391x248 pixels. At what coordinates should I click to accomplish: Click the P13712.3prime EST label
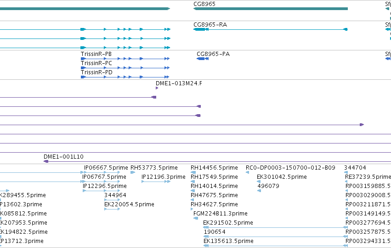tap(22, 241)
